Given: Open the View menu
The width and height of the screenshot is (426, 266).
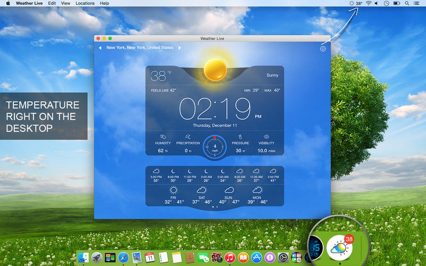Looking at the screenshot, I should [65, 3].
